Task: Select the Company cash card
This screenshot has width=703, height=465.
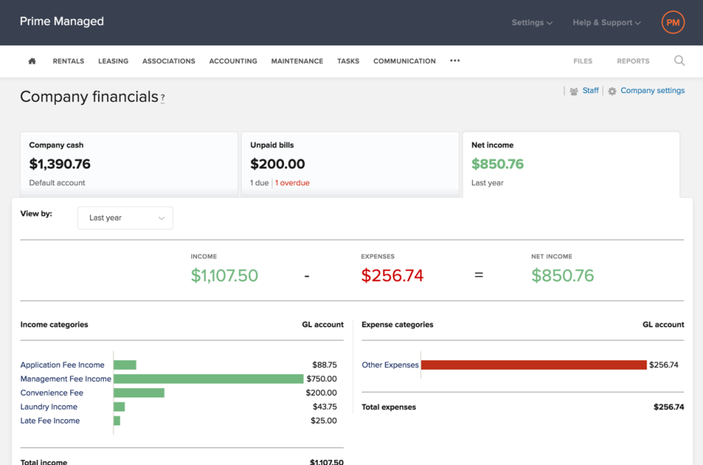Action: tap(129, 164)
